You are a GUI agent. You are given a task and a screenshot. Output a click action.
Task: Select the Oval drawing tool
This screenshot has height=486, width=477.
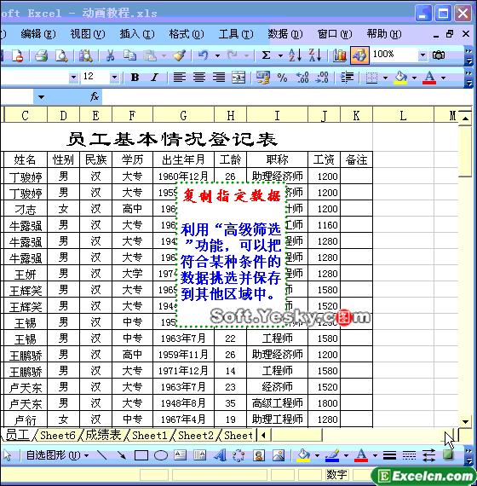[161, 455]
